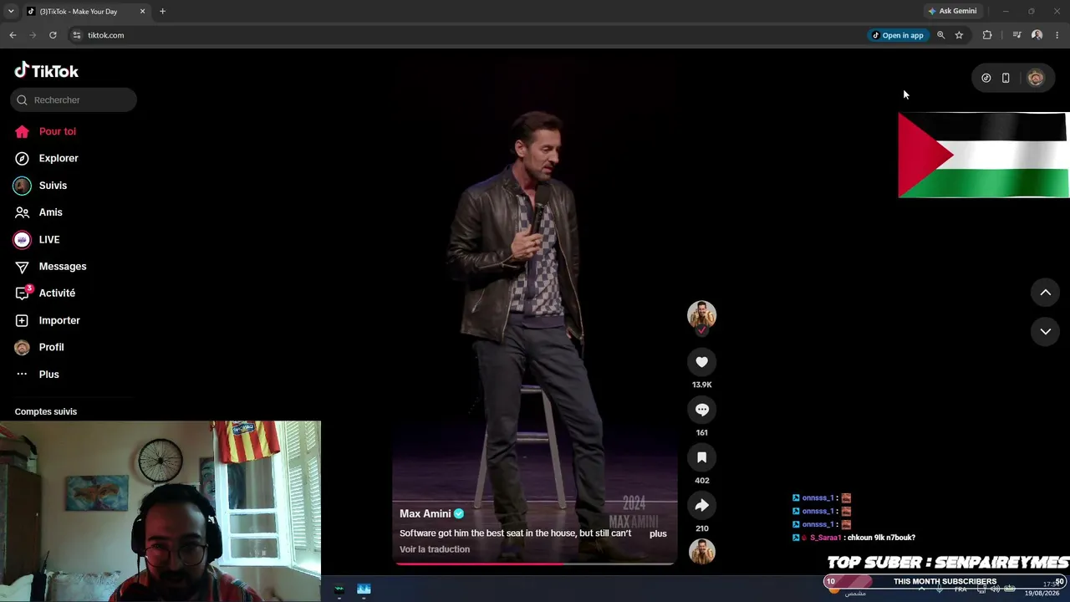Open the Max Amini username link
Image resolution: width=1070 pixels, height=602 pixels.
[x=425, y=513]
